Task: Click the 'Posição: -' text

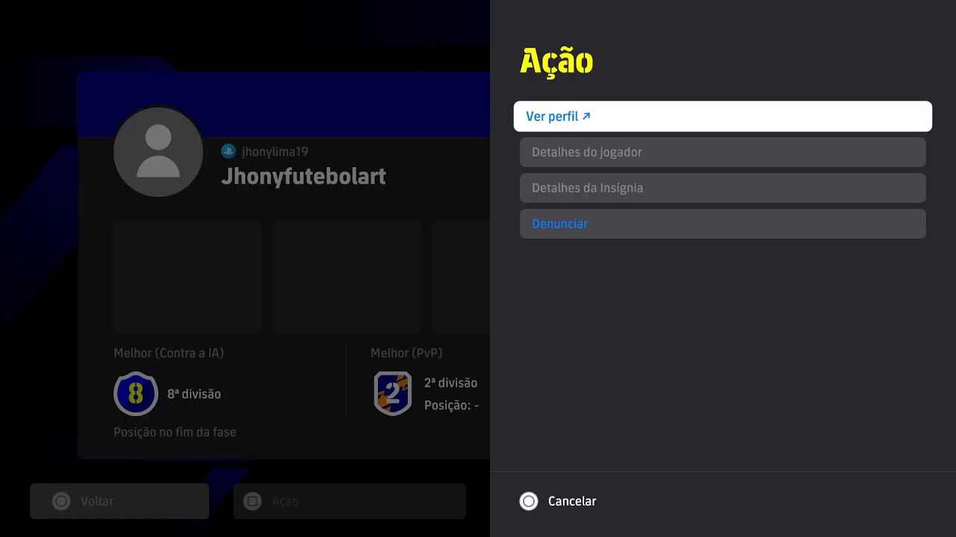Action: click(451, 406)
